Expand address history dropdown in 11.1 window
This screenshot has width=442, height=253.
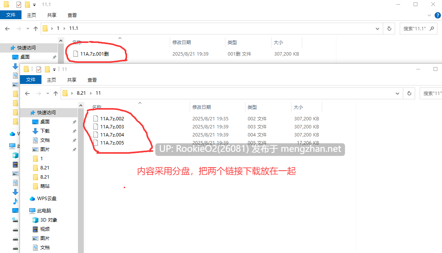coord(377,29)
